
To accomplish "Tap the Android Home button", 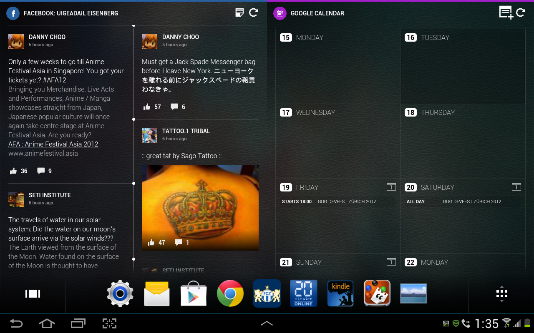I will tap(47, 323).
